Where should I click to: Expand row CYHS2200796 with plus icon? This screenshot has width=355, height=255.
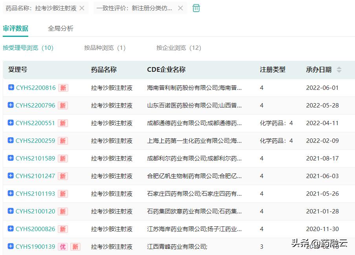(11, 105)
